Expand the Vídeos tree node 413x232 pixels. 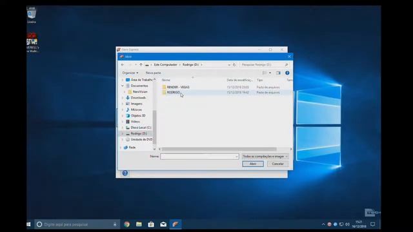point(123,122)
